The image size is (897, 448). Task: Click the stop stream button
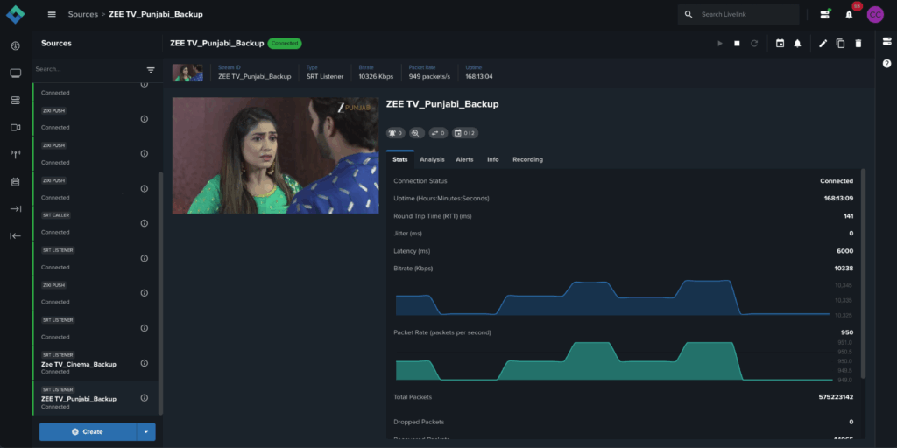coord(737,43)
